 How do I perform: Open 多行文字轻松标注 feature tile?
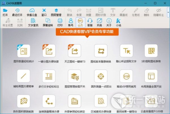click(x=49, y=76)
